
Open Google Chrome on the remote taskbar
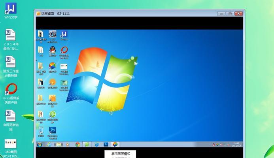coord(77,145)
